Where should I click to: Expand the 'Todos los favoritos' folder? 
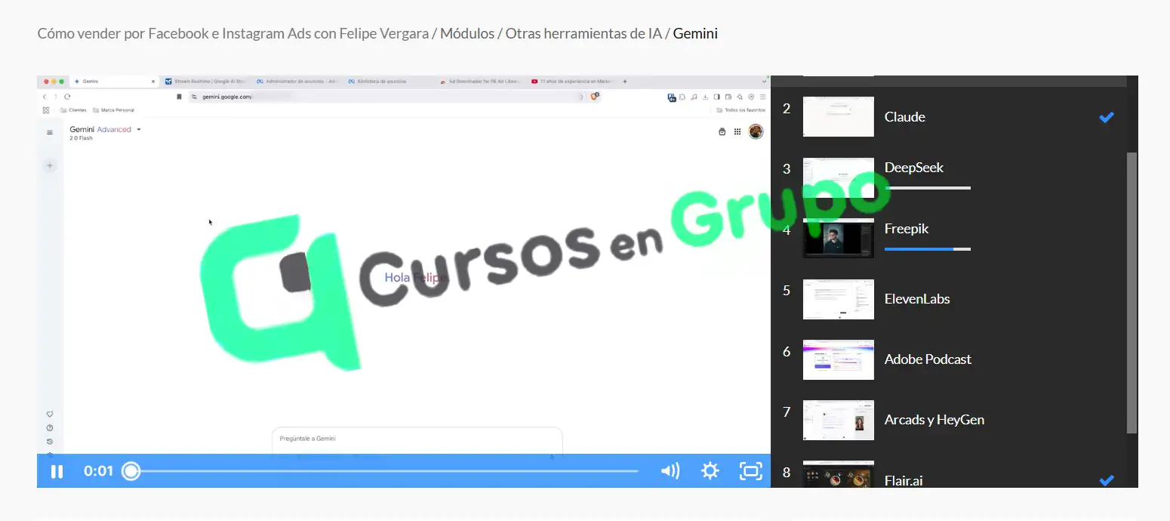pyautogui.click(x=740, y=110)
